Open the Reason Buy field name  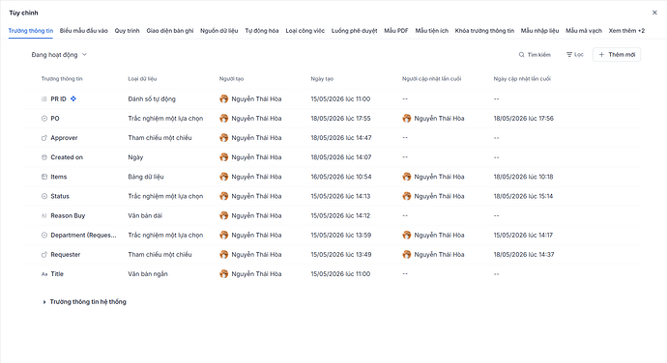pos(68,215)
